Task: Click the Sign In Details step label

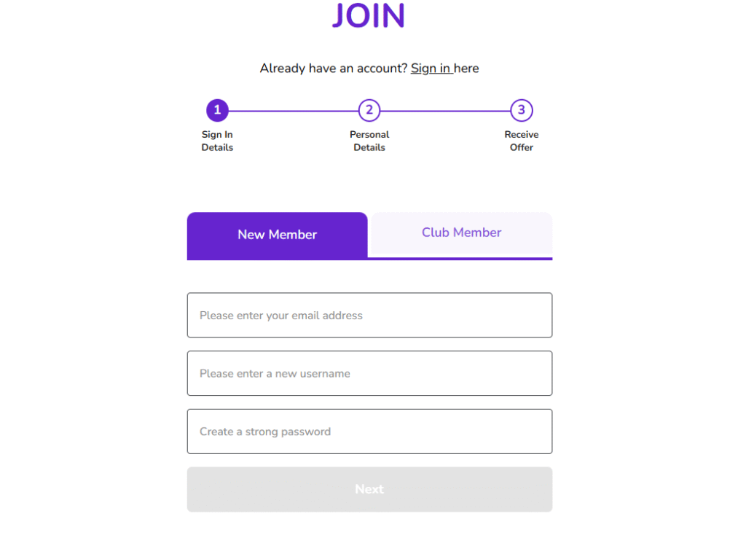Action: pyautogui.click(x=217, y=141)
